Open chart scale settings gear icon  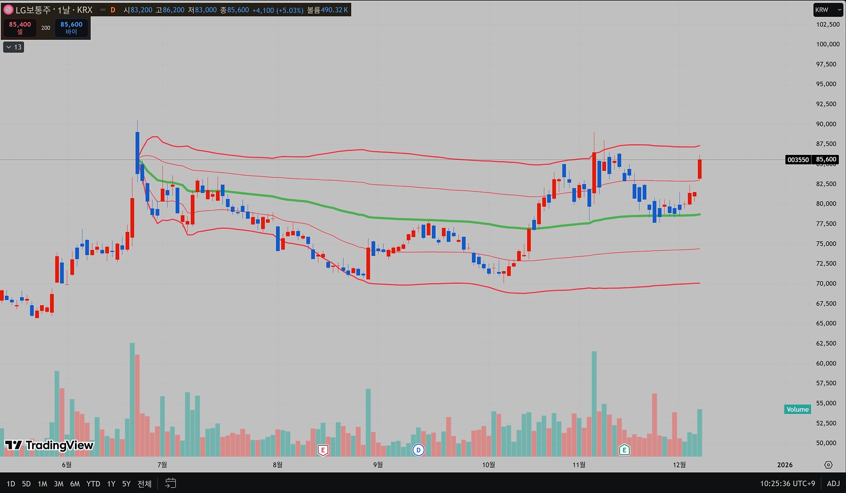(x=828, y=465)
